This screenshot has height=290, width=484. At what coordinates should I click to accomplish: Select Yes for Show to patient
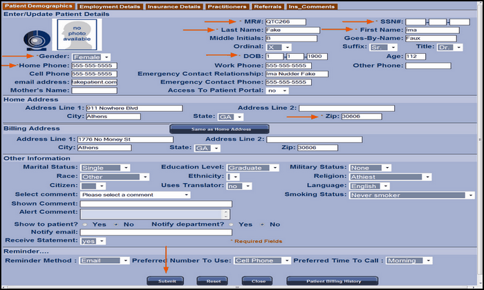pos(85,224)
